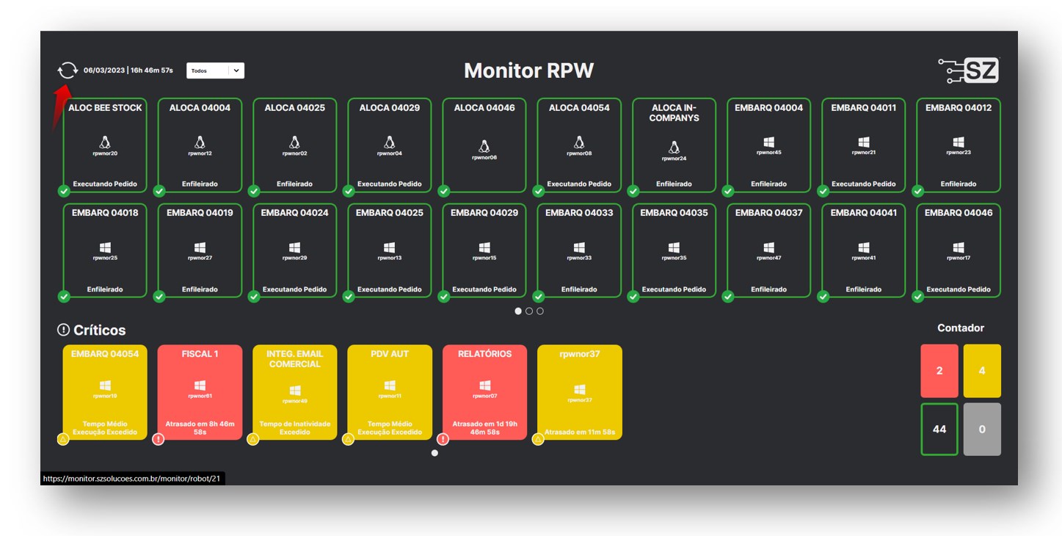Click the Linux penguin icon on ALOC BEE STOCK

tap(105, 142)
